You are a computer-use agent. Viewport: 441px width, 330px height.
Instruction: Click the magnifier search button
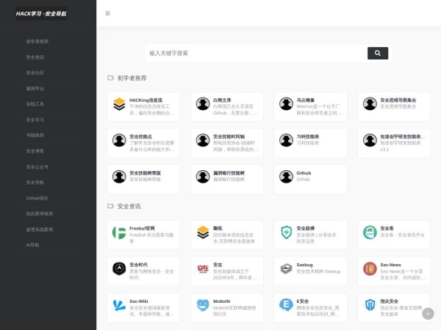coord(377,53)
